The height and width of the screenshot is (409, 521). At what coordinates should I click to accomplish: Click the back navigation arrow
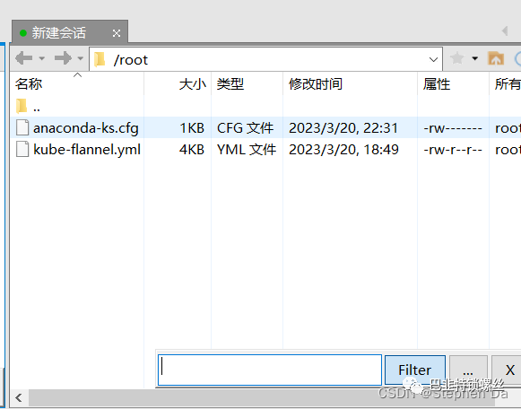24,58
